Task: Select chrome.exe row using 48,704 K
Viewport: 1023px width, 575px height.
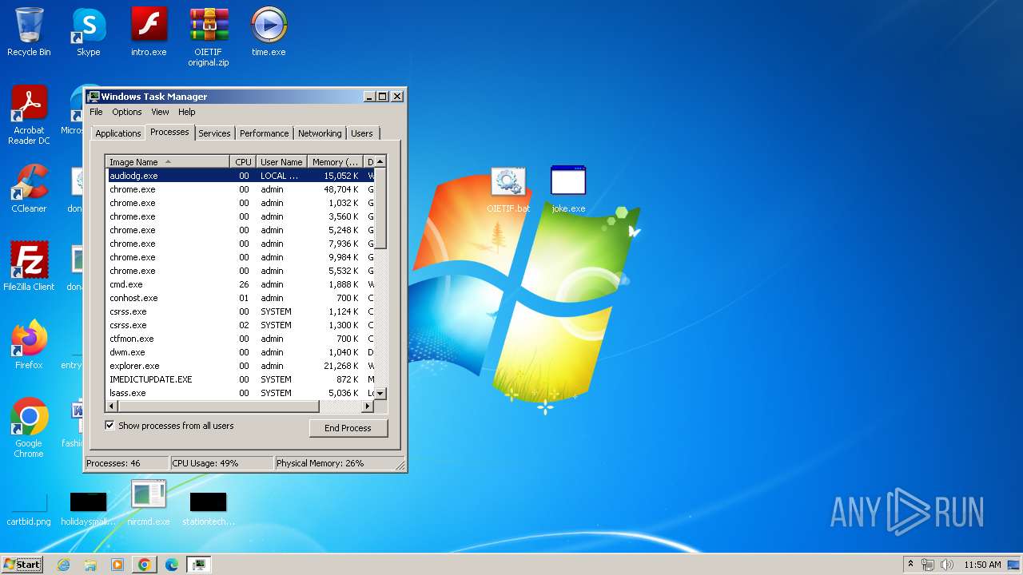Action: coord(241,189)
